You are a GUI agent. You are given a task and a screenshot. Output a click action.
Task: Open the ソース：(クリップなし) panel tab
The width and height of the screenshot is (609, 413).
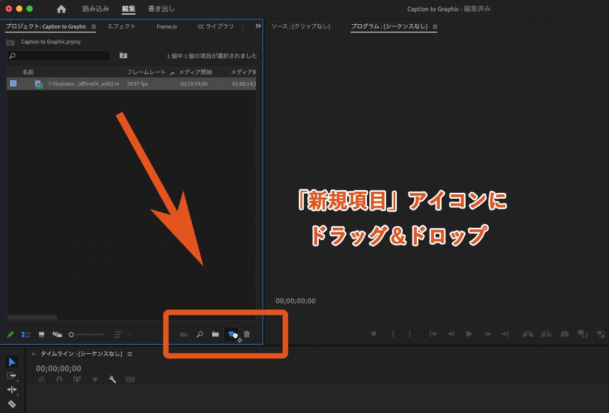300,26
